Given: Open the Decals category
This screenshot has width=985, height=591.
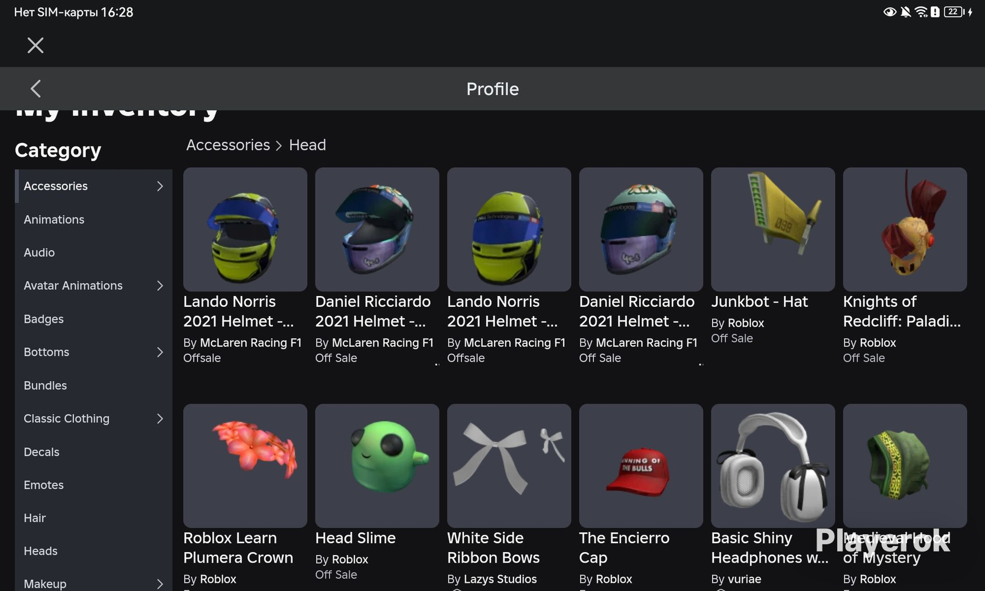Looking at the screenshot, I should coord(93,452).
